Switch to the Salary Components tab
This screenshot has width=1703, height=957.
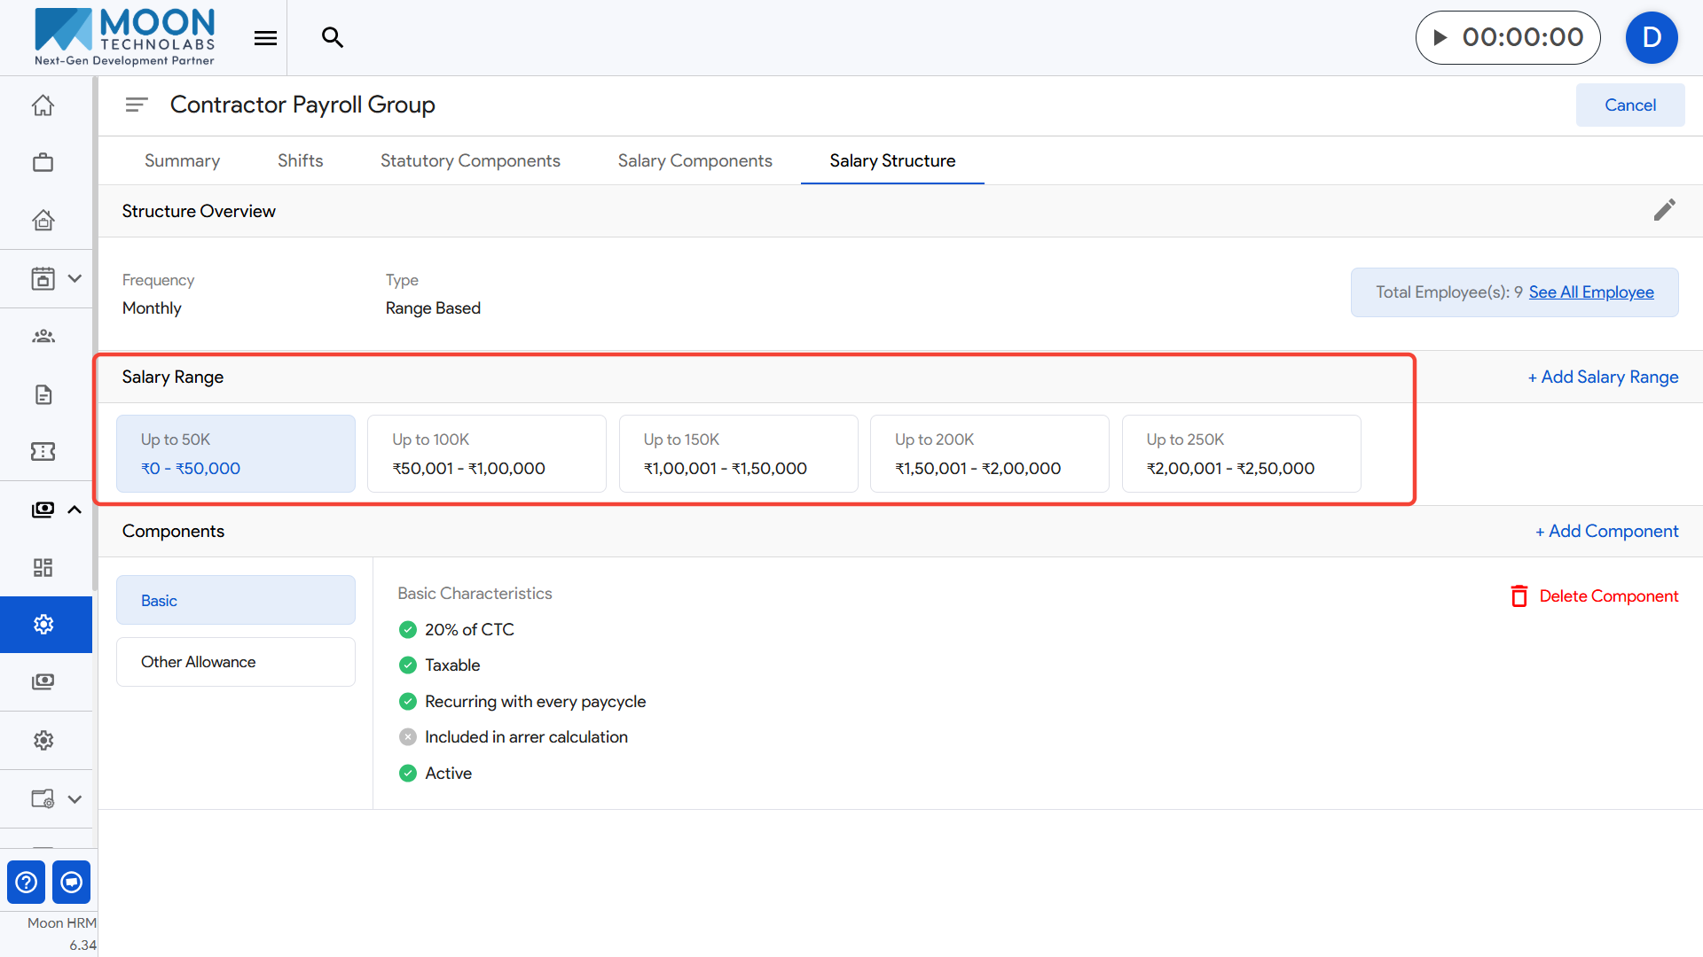click(x=695, y=160)
